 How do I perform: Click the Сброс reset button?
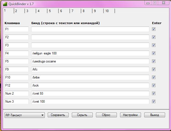click(x=106, y=115)
